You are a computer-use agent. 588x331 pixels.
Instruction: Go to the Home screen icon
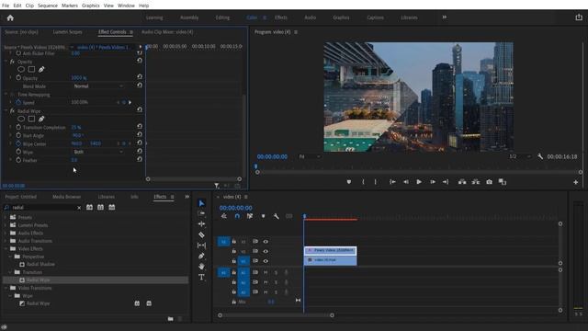point(10,17)
